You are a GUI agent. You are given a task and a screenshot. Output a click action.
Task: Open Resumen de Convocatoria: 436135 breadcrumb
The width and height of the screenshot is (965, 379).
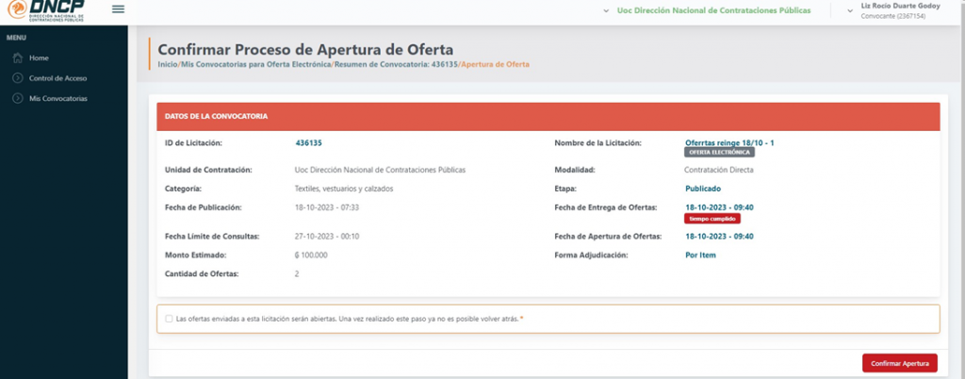[x=395, y=64]
